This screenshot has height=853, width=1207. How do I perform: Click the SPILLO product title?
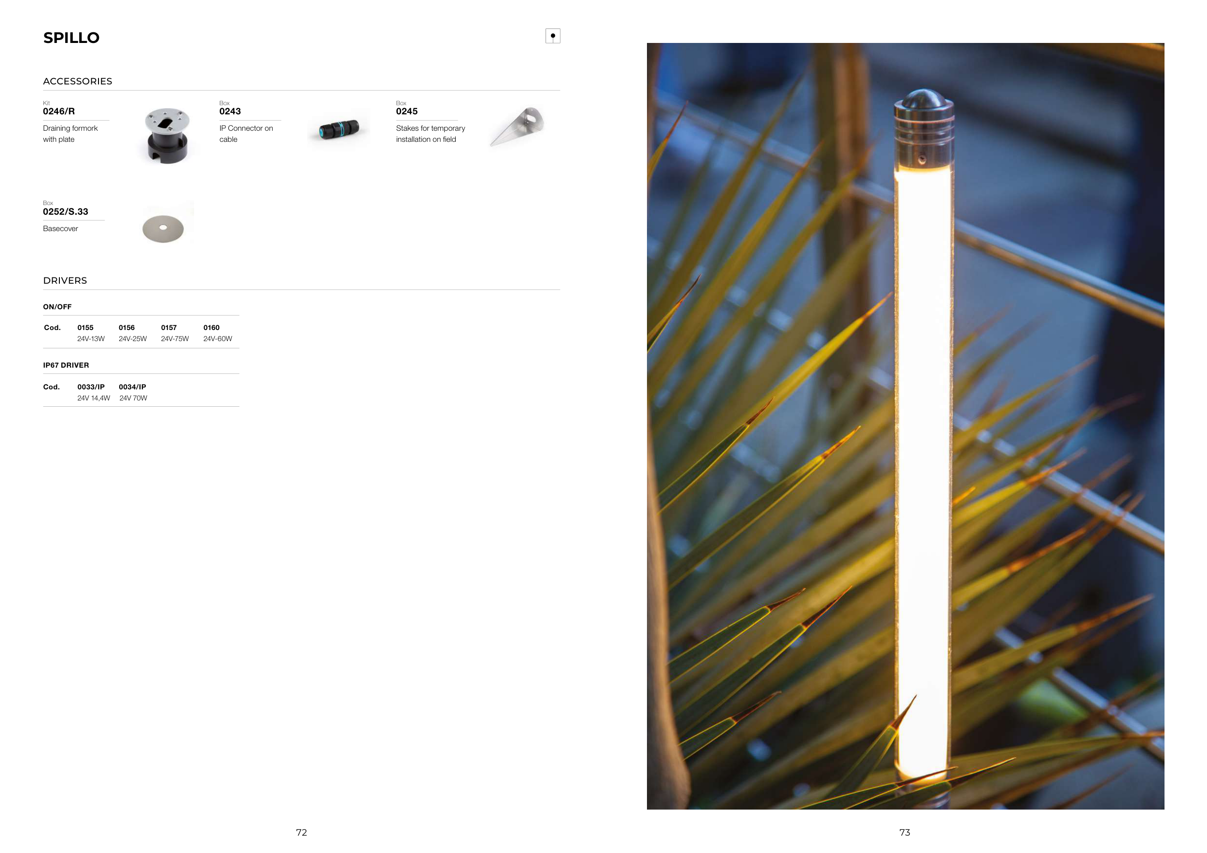click(x=71, y=38)
